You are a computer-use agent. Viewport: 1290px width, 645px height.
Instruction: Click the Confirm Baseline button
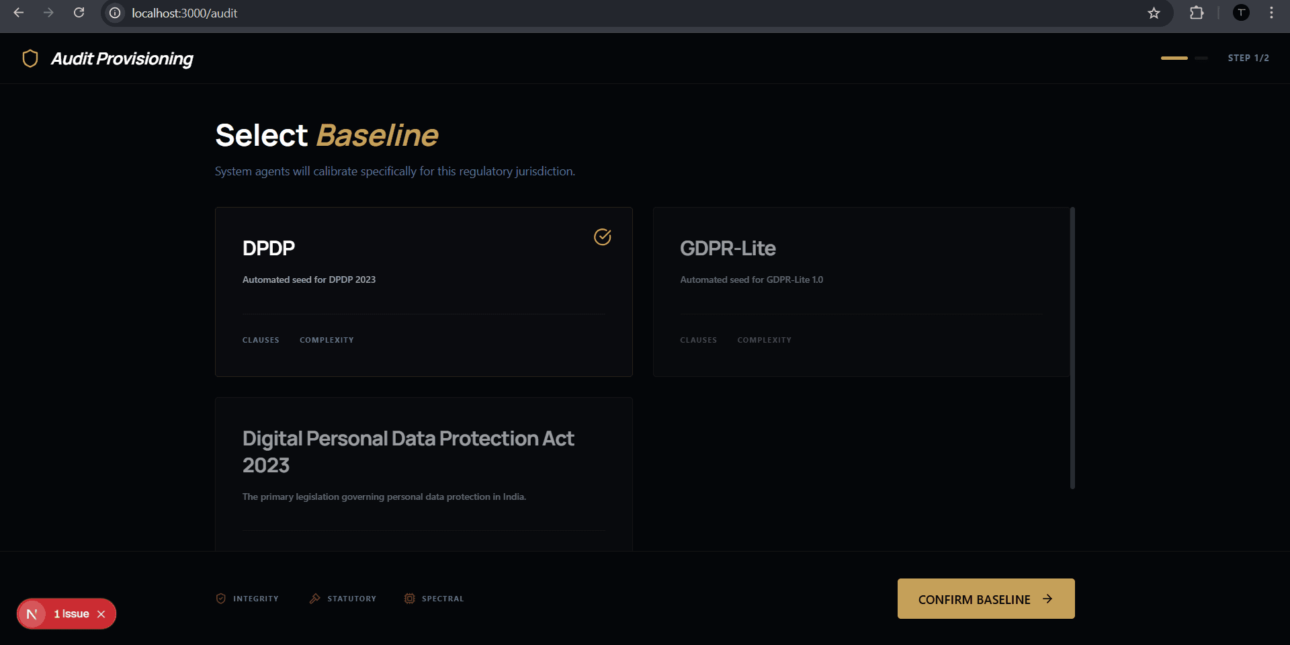[986, 599]
